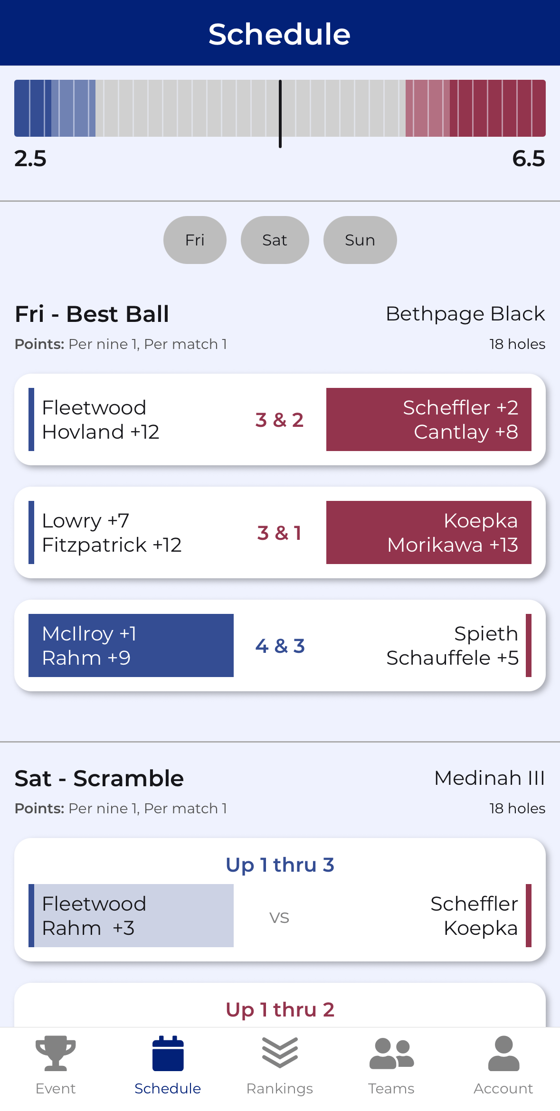Screen dimensions: 560x1111
Task: Select the Lowry Fitzpatrick match card
Action: coord(280,532)
